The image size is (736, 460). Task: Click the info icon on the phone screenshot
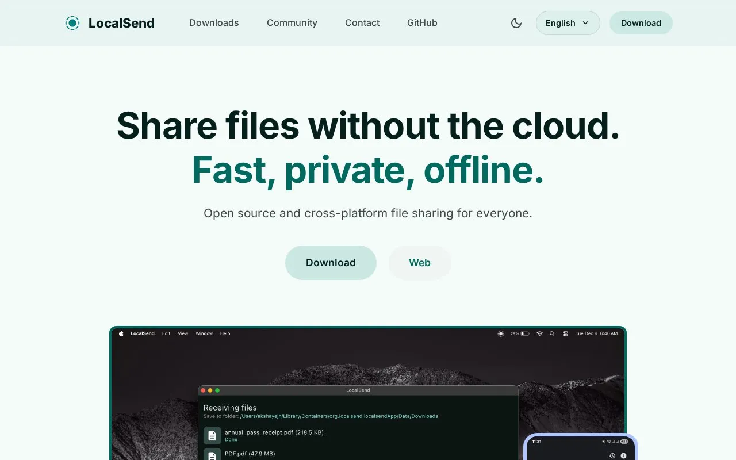pyautogui.click(x=624, y=455)
